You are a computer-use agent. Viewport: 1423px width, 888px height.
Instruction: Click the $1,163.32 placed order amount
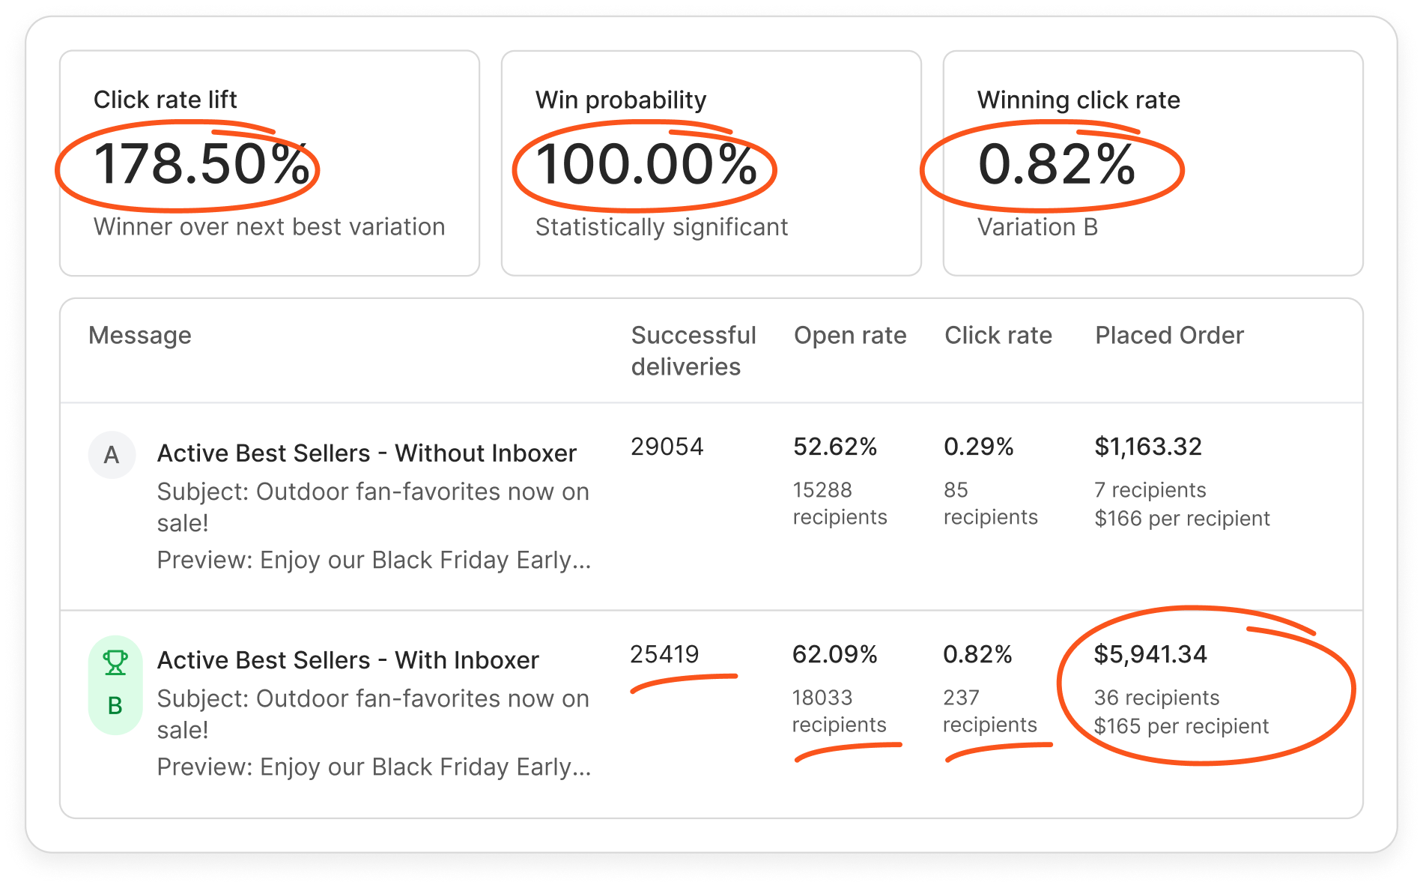coord(1148,447)
